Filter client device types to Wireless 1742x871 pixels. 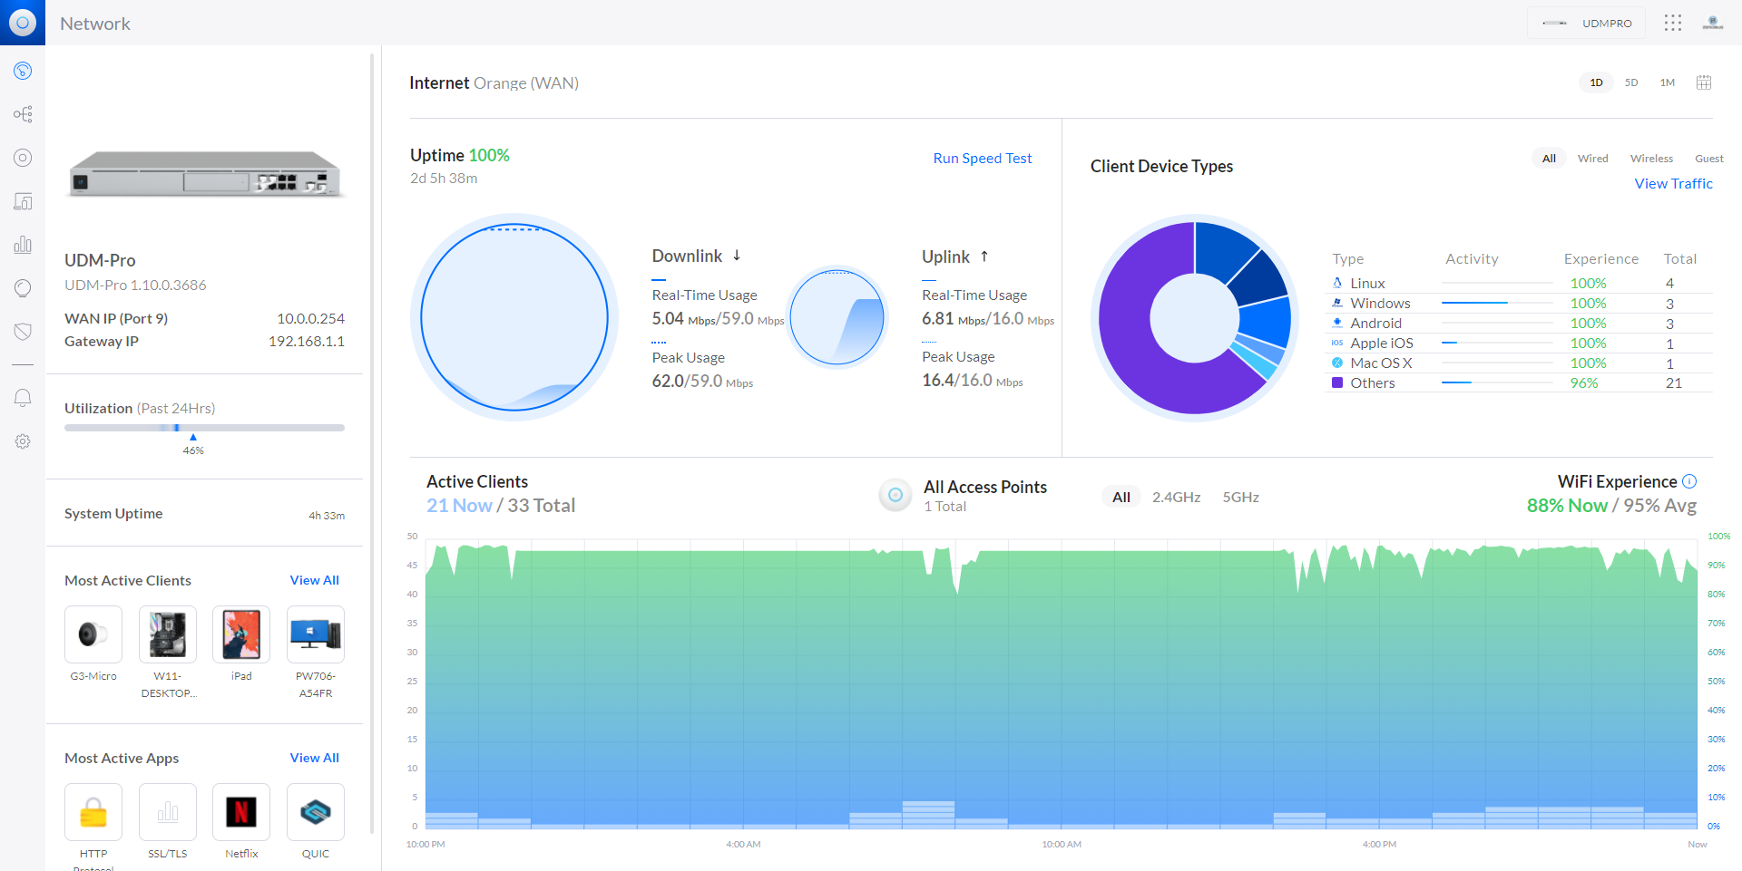(x=1650, y=158)
